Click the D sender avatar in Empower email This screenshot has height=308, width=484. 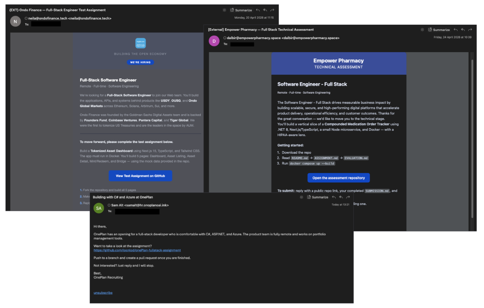tap(214, 41)
